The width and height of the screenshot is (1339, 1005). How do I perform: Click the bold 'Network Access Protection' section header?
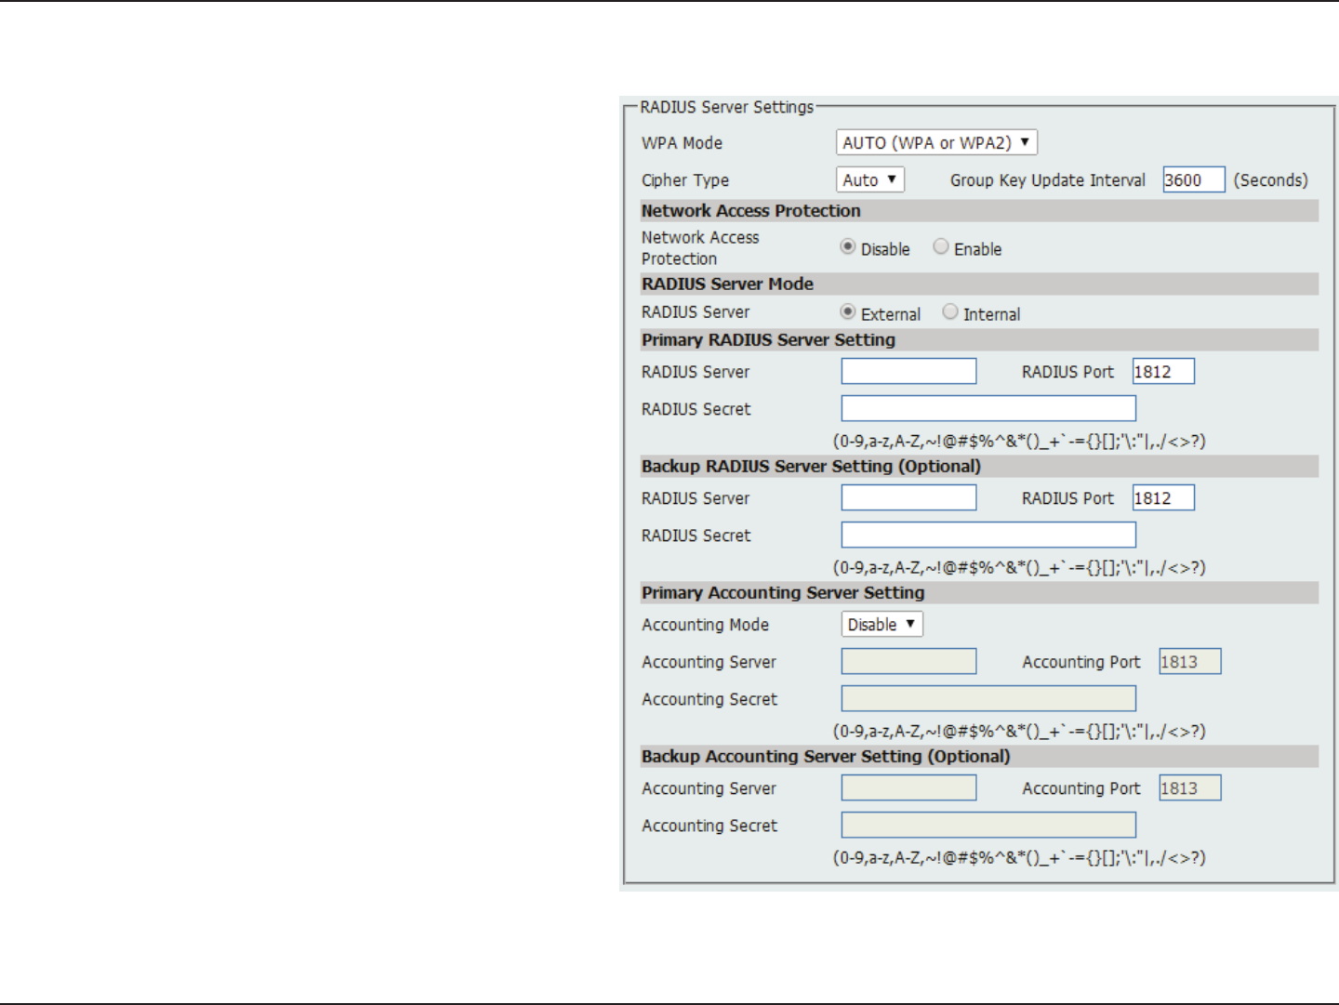[751, 211]
